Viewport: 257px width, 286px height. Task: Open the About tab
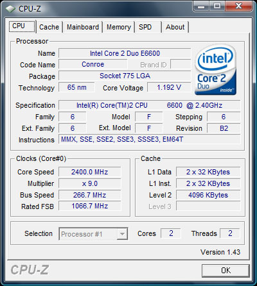point(175,27)
